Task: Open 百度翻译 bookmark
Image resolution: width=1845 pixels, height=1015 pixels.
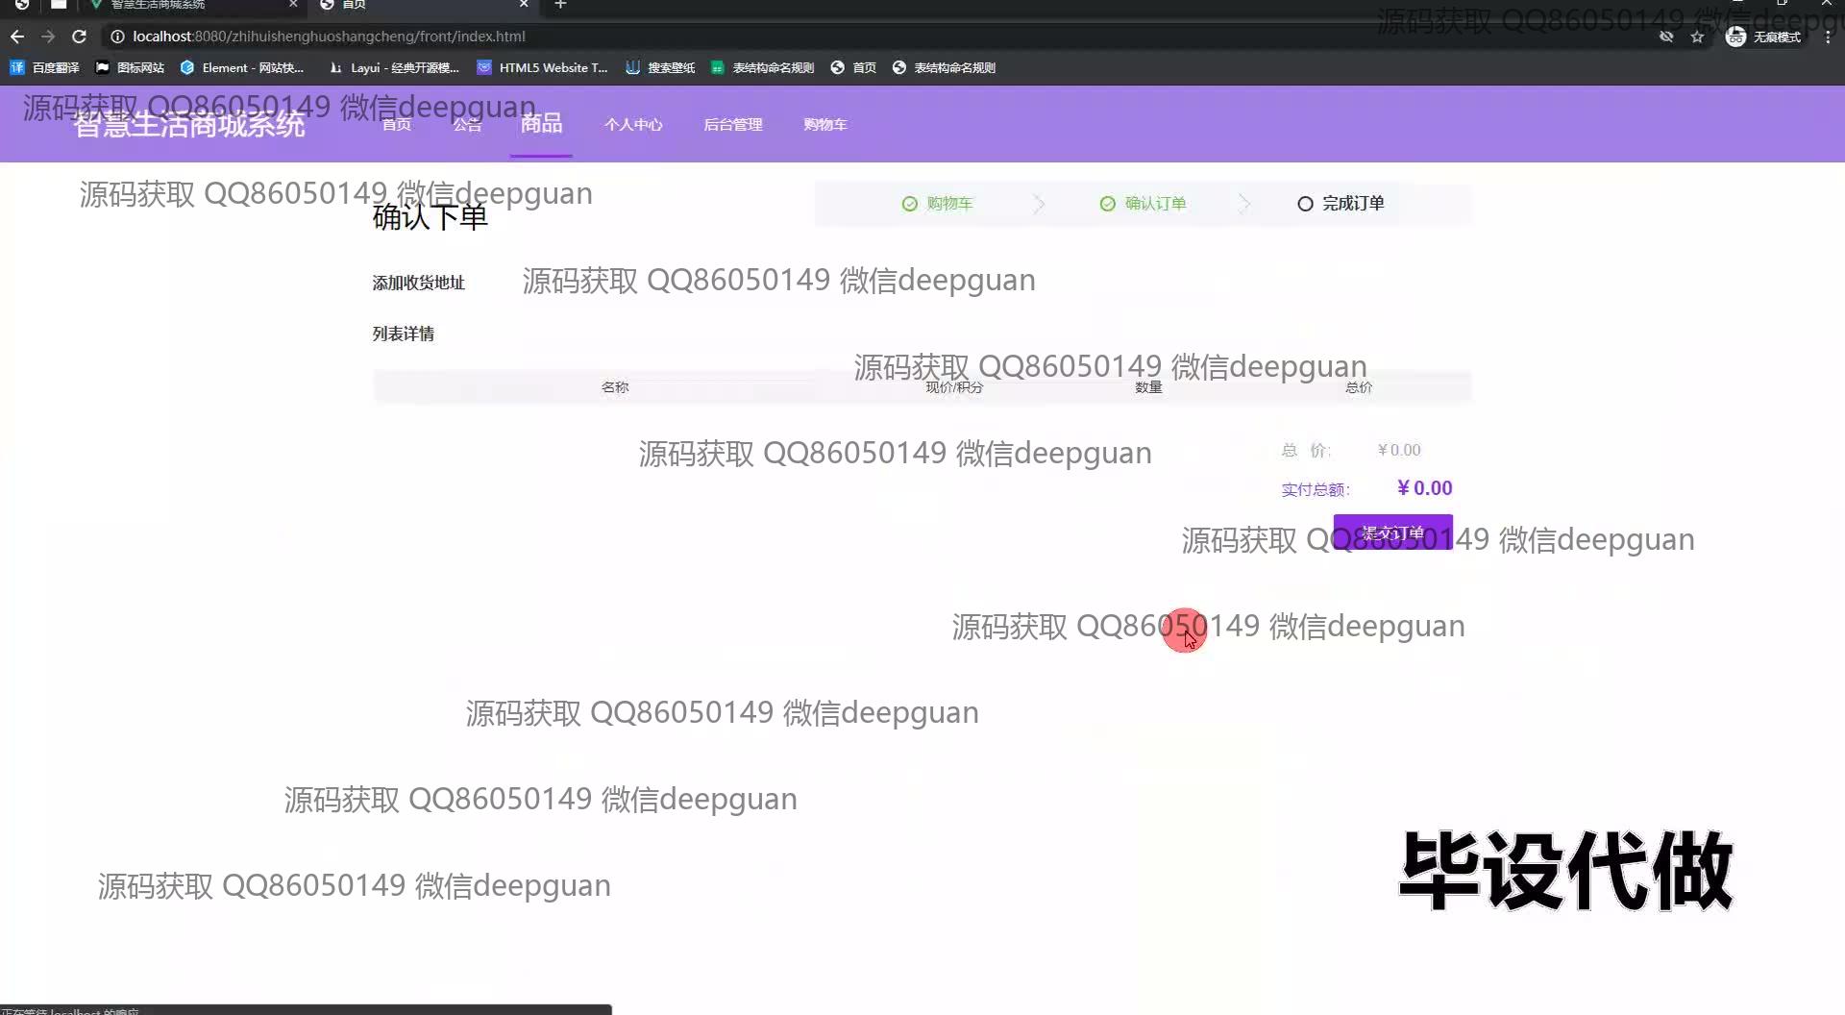Action: (x=45, y=67)
